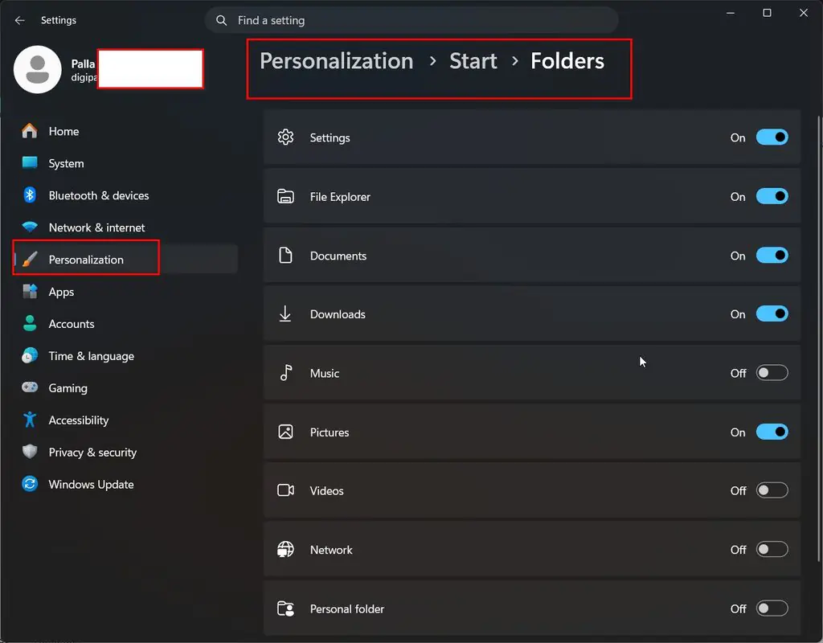The image size is (823, 643).
Task: Click the back arrow in Settings header
Action: (20, 20)
